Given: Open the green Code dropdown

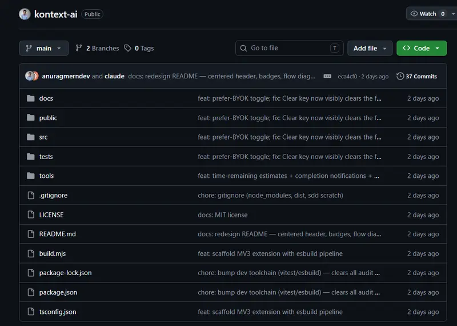Looking at the screenshot, I should click(x=422, y=48).
